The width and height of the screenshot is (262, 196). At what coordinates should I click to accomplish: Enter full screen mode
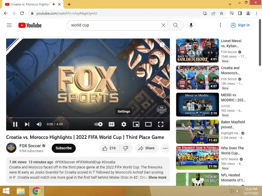161,124
